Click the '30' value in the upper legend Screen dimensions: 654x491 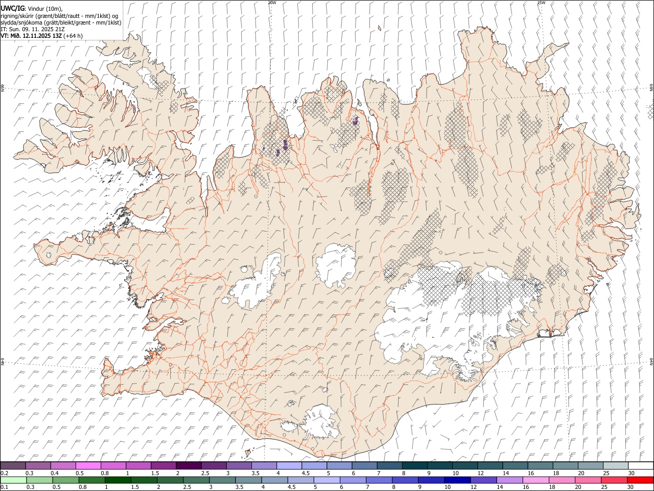[x=631, y=473]
